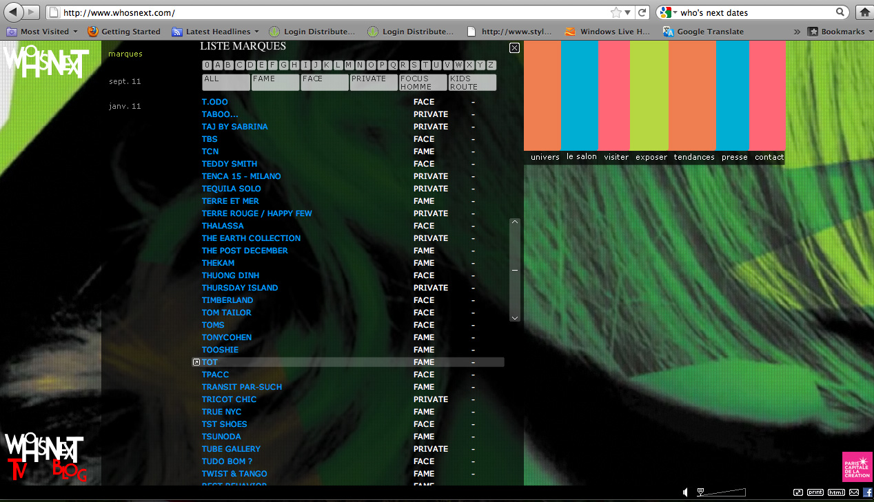Bookmark this page with the star icon

point(616,12)
